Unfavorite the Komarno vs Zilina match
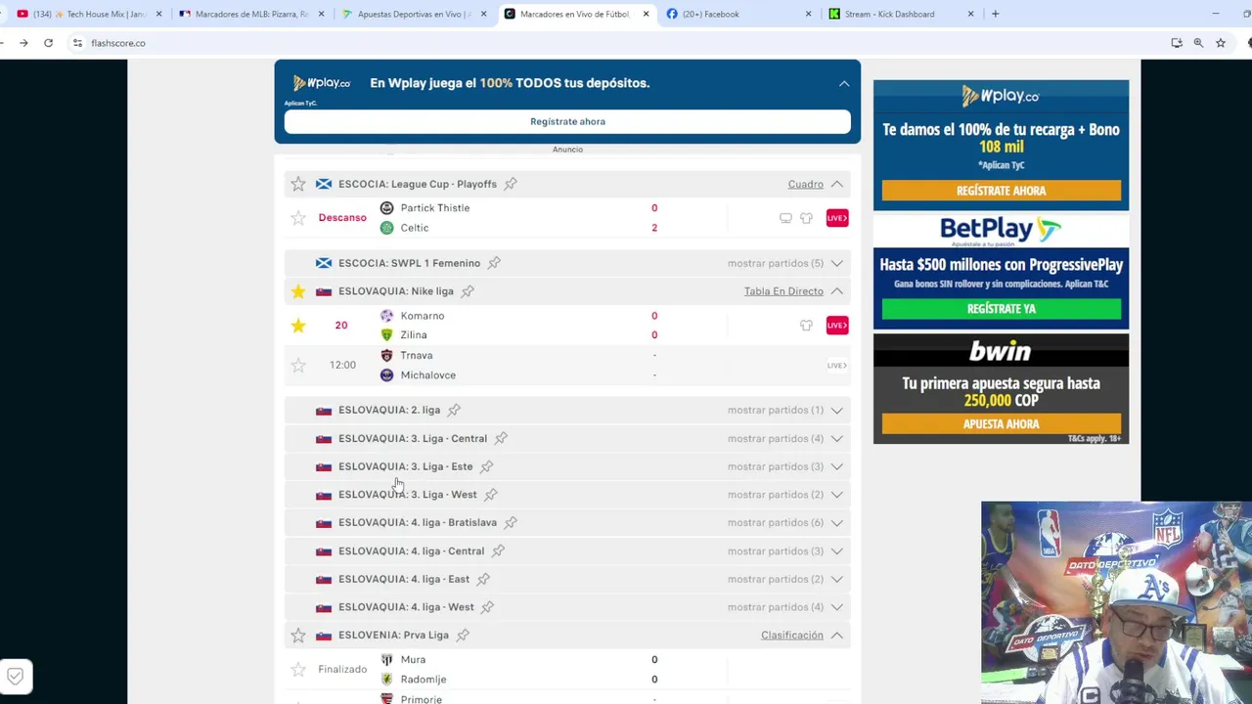The width and height of the screenshot is (1252, 704). click(298, 326)
